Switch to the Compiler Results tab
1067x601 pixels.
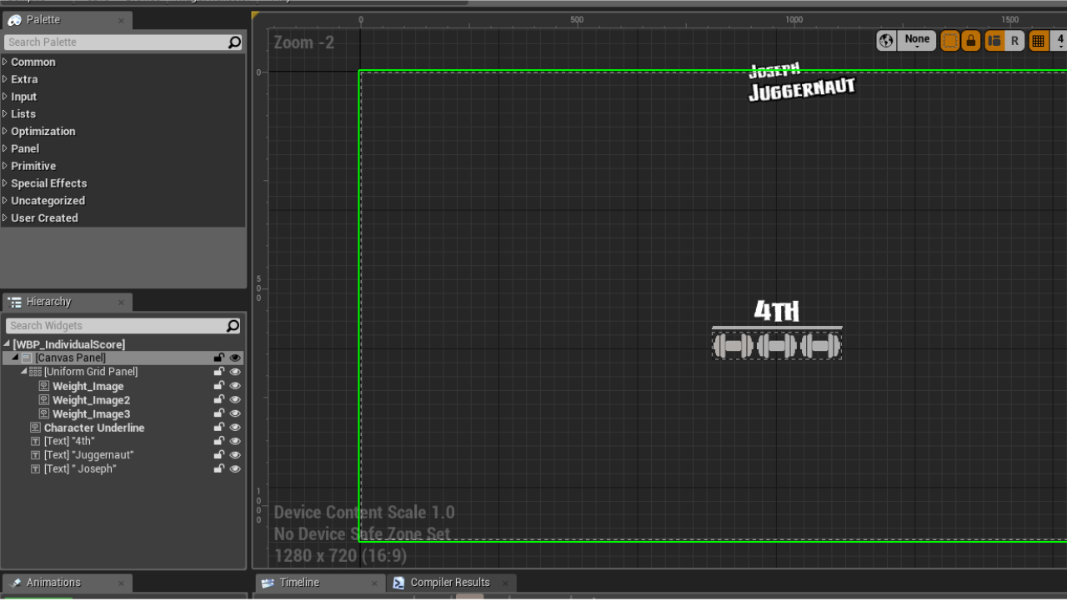tap(450, 583)
